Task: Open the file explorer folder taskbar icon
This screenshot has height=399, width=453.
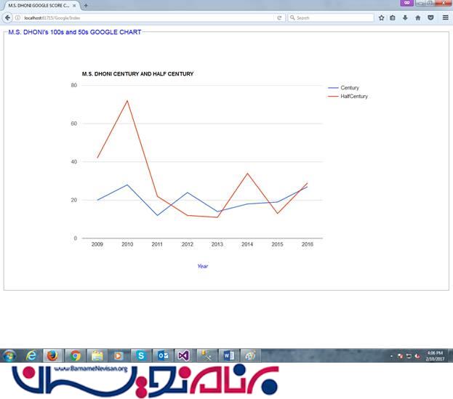Action: click(97, 355)
